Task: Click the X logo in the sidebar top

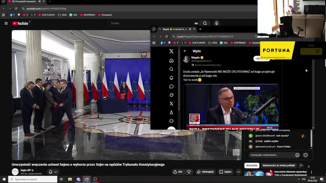Action: [171, 51]
